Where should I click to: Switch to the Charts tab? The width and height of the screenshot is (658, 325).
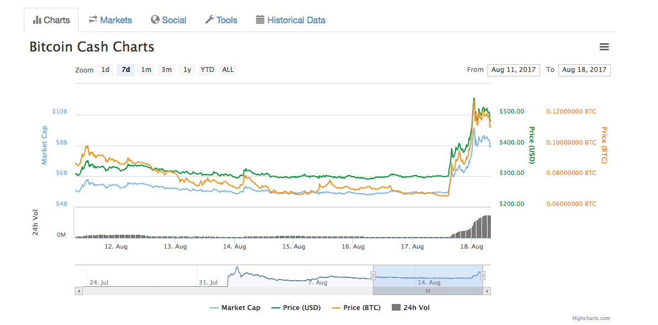click(51, 20)
